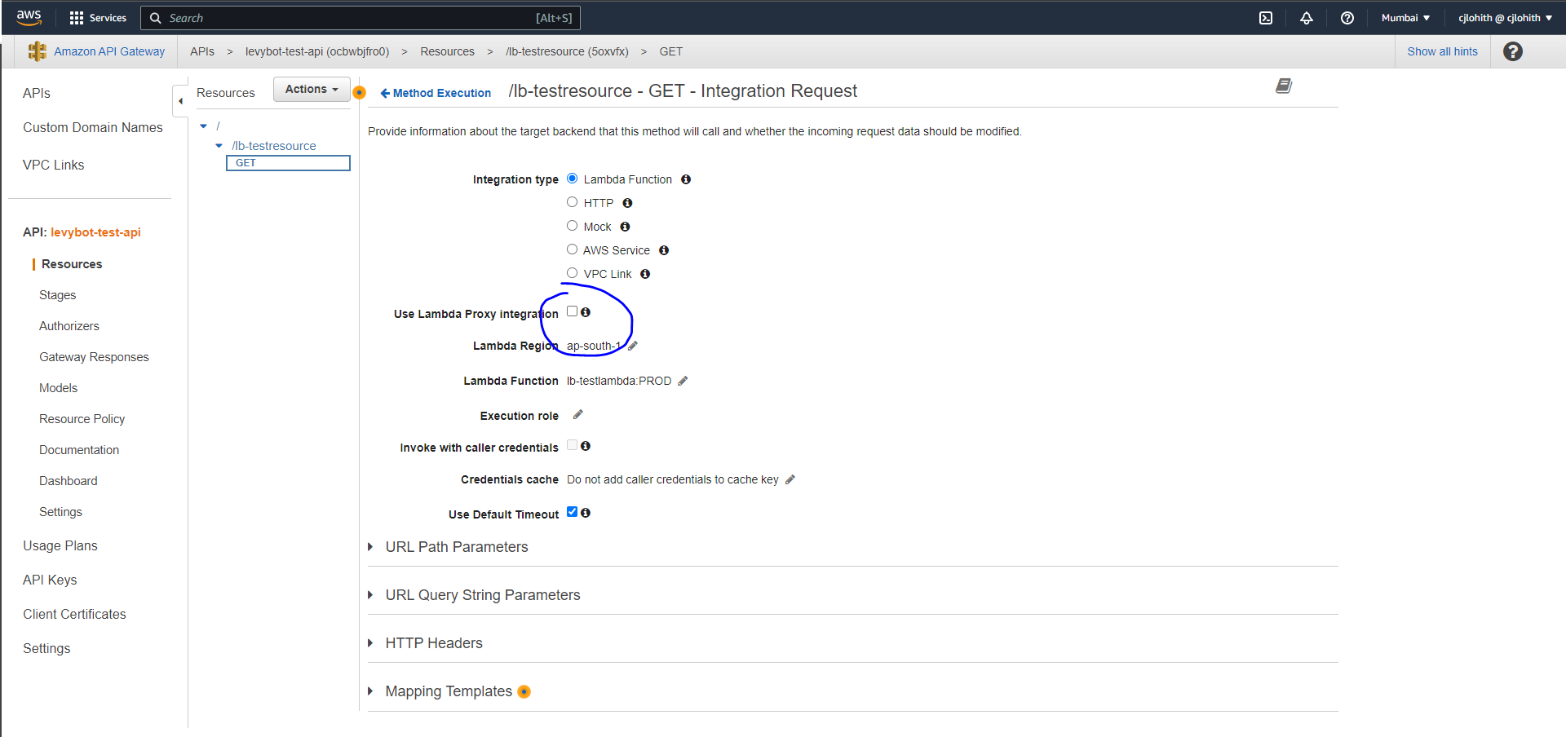Viewport: 1566px width, 737px height.
Task: Open the AWS support help icon
Action: (1347, 18)
